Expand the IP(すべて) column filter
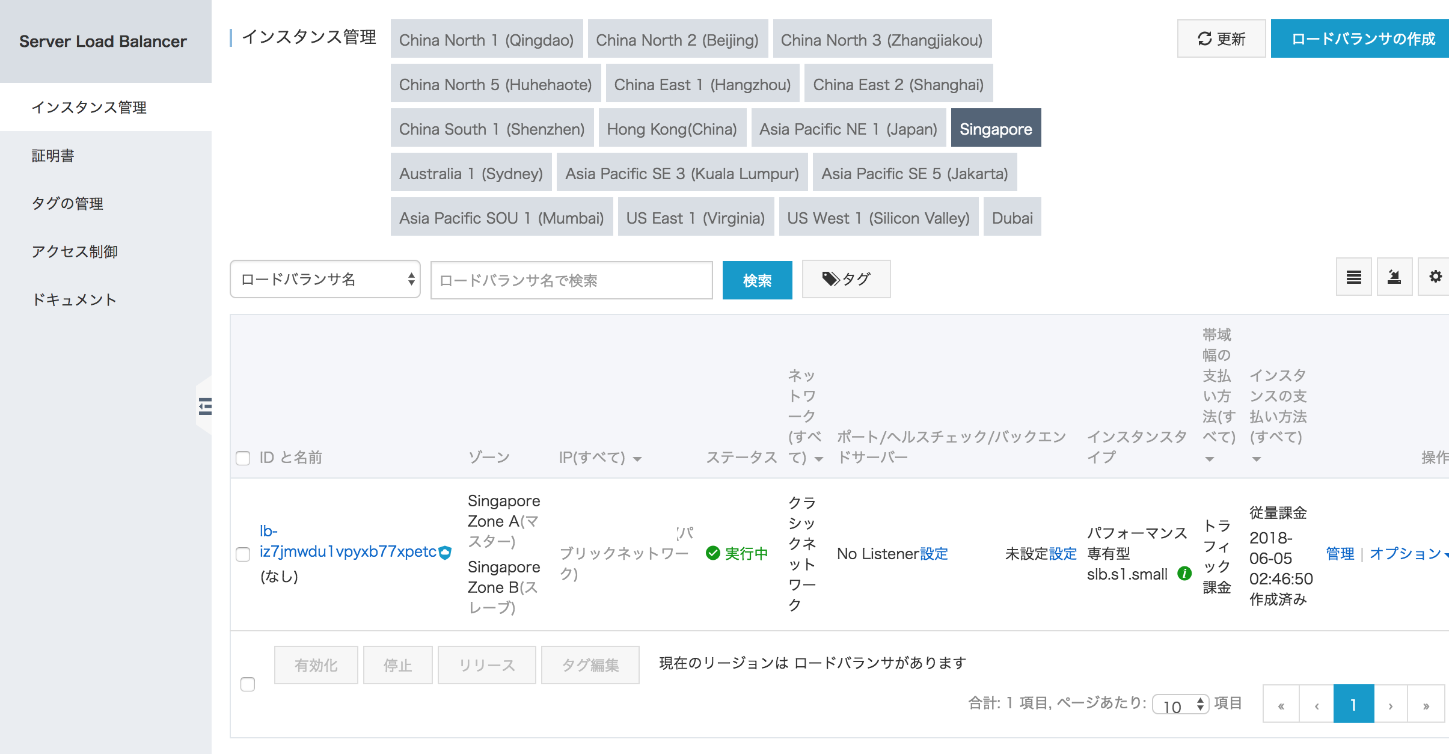 [637, 459]
